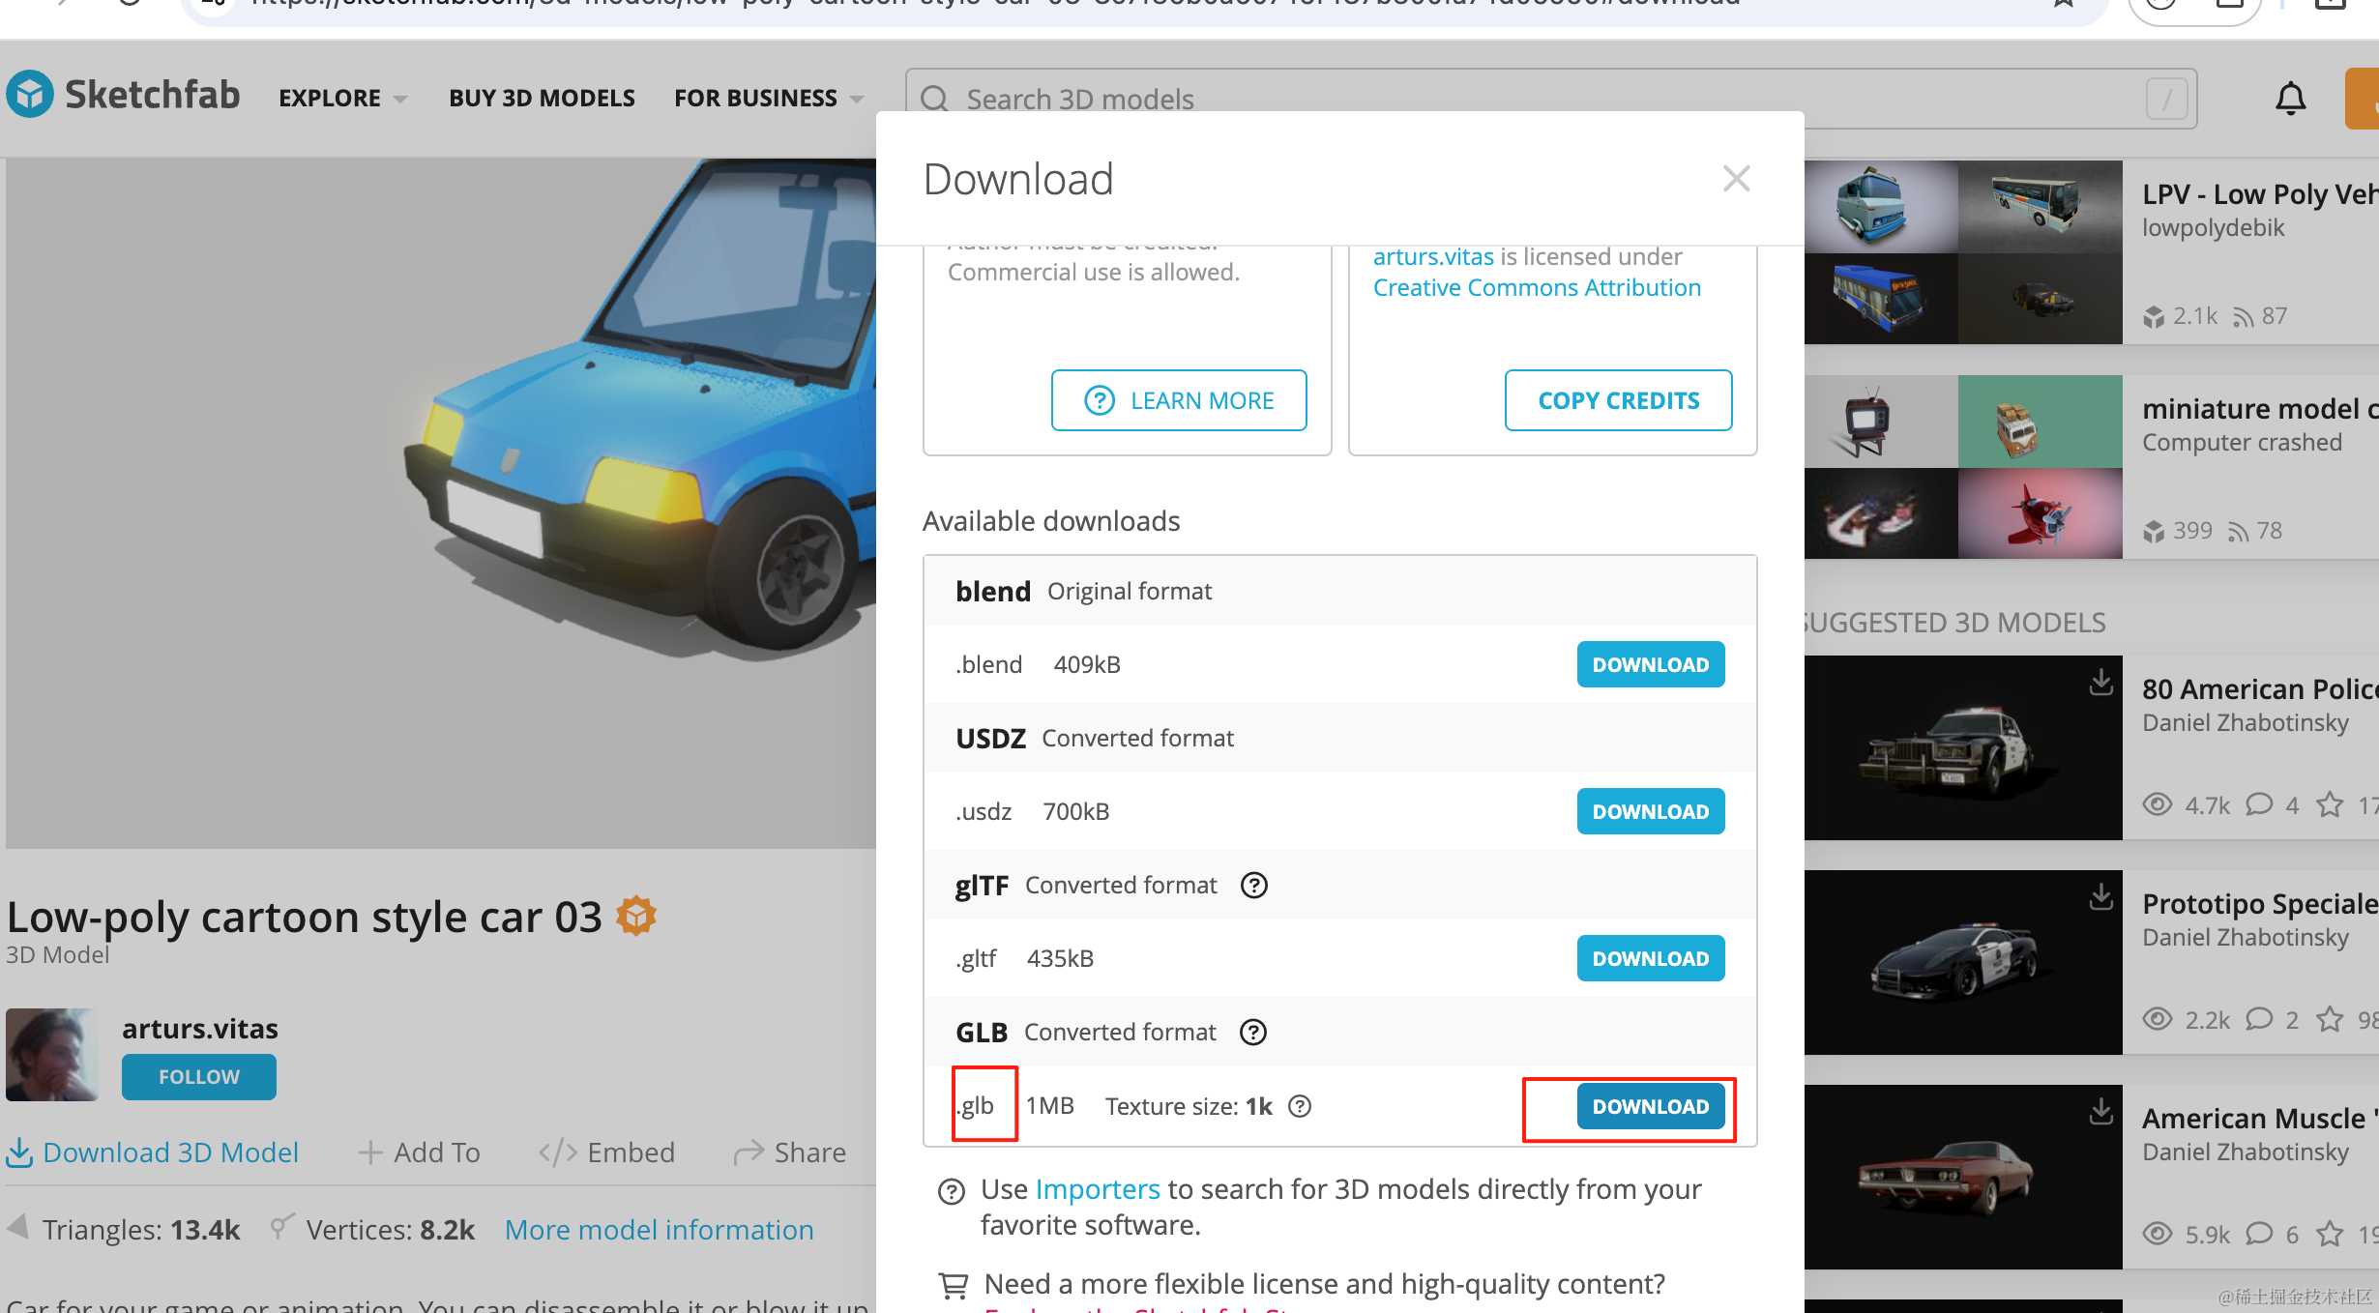Screen dimensions: 2379x1313
Task: Open lowpolydebik author link
Action: [x=2213, y=228]
